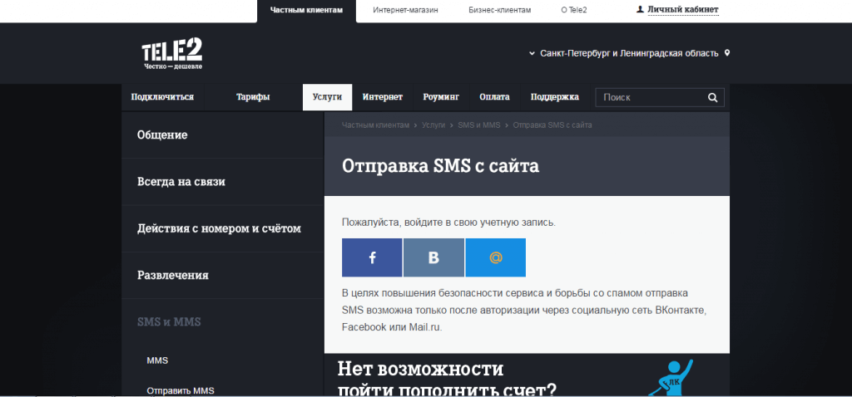The height and width of the screenshot is (397, 852).
Task: Open Санкт-Петербург и Ленинградская область region list
Action: [629, 54]
